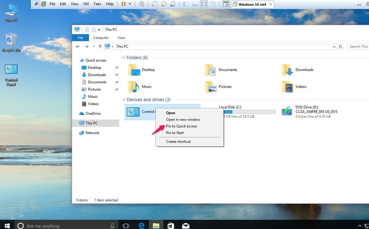Screen dimensions: 369x229
Task: Open Desktop in Quick access list
Action: (x=94, y=68)
